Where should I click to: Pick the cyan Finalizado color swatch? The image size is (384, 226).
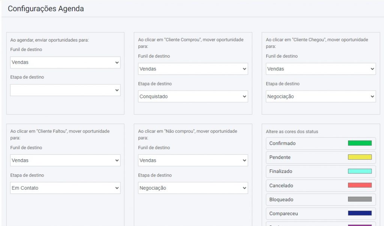(359, 171)
